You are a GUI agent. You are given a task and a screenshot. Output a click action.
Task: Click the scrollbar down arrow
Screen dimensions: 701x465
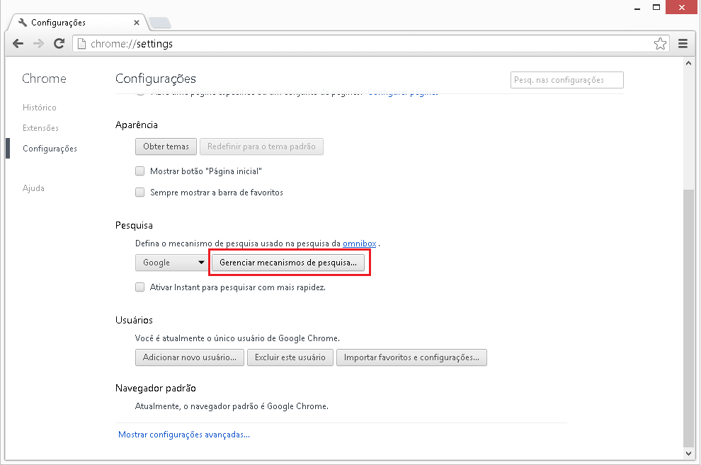coord(688,454)
